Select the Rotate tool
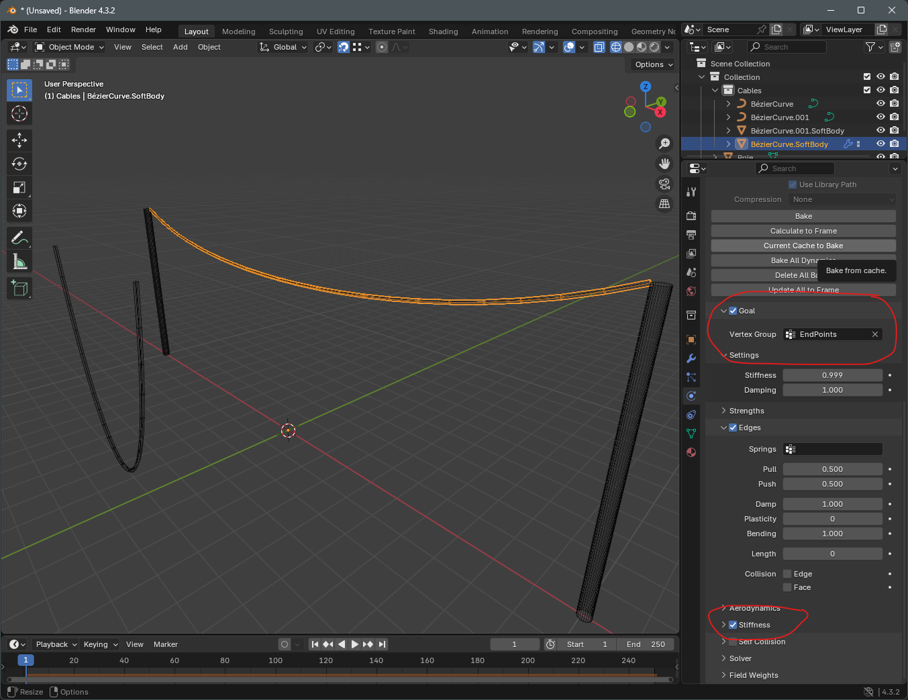Image resolution: width=908 pixels, height=700 pixels. pyautogui.click(x=19, y=164)
